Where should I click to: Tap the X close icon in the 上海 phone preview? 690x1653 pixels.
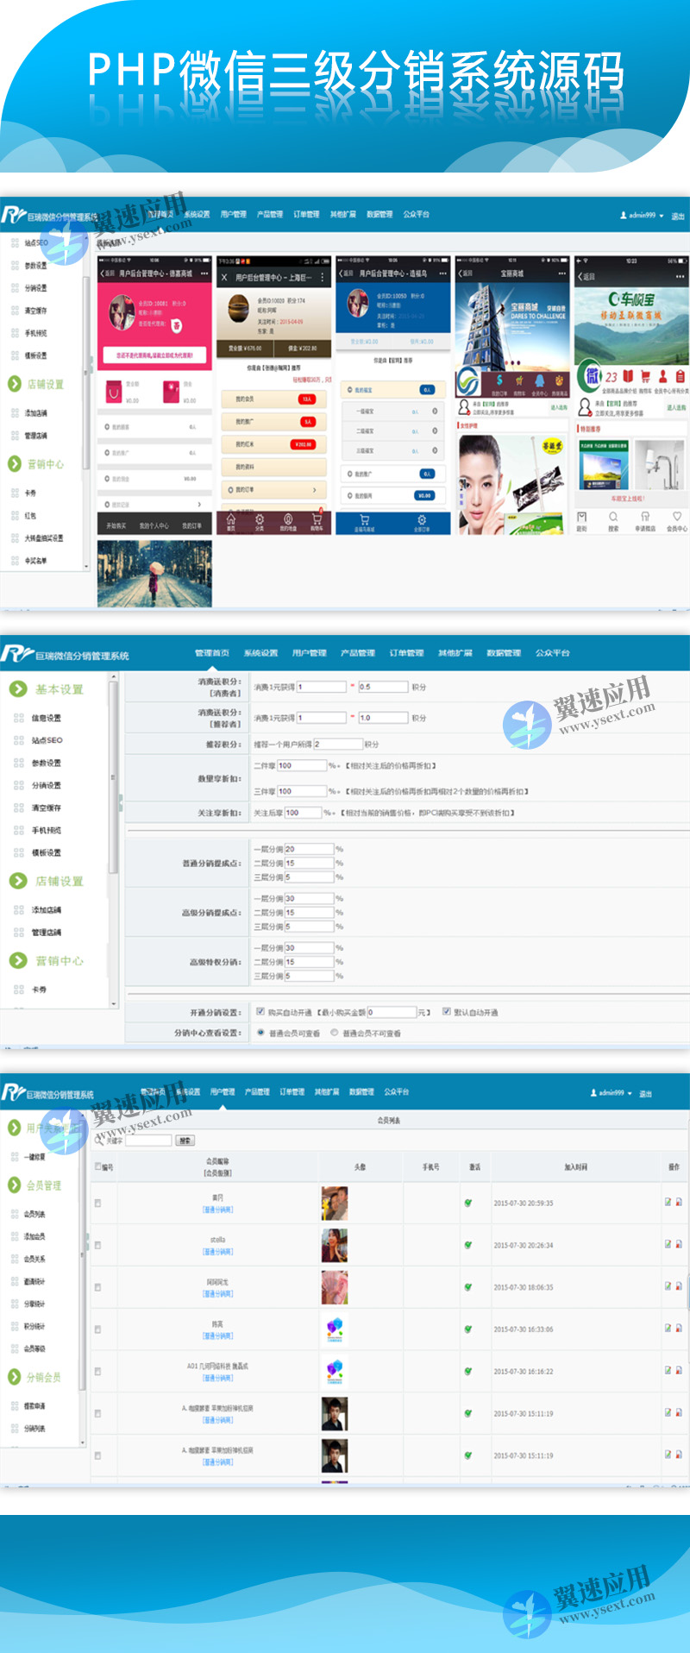[x=224, y=278]
